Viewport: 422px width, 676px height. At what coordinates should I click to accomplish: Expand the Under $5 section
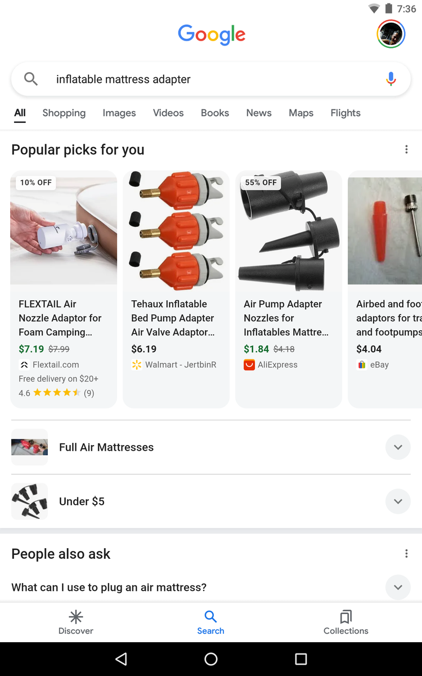(398, 501)
